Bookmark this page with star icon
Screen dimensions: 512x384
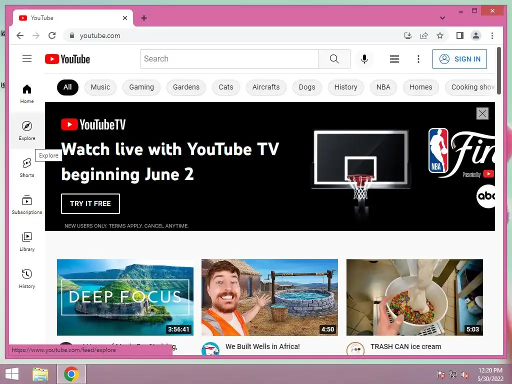click(x=440, y=35)
